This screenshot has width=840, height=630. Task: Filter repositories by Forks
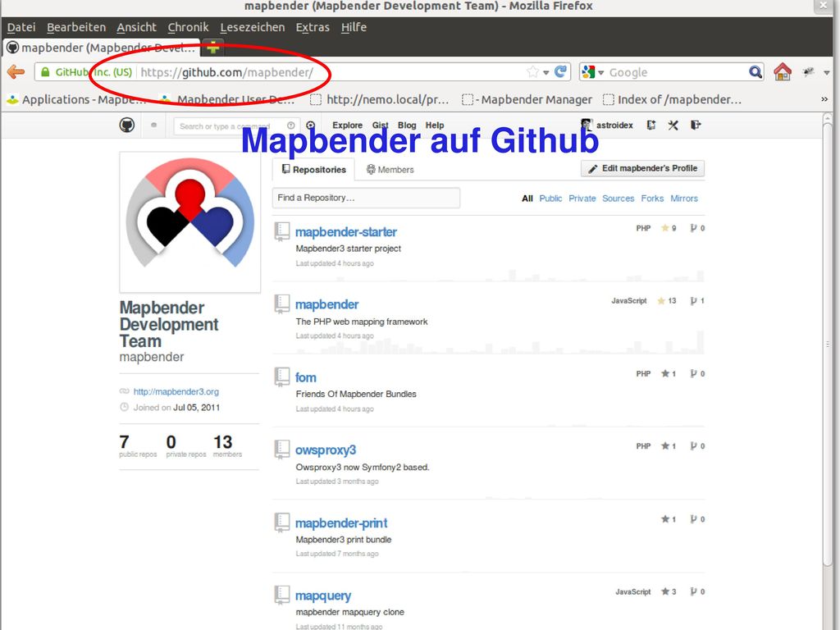tap(652, 199)
